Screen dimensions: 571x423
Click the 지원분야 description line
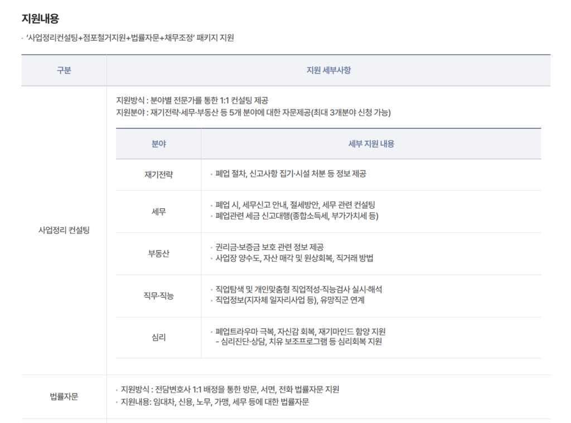[254, 113]
